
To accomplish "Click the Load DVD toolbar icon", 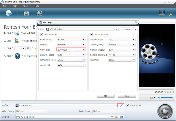I will coord(9,13).
